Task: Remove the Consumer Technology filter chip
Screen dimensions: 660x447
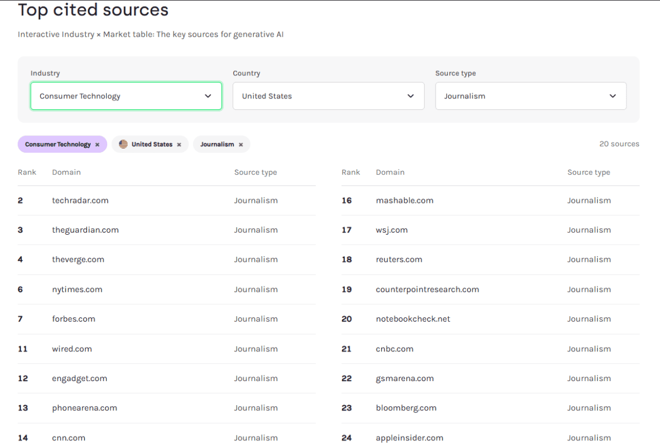Action: pos(97,145)
